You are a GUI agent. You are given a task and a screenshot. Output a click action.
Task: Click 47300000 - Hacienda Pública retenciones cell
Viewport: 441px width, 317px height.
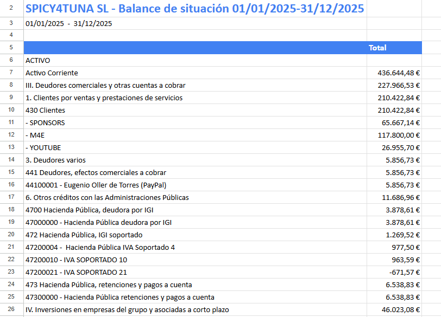[x=195, y=297]
